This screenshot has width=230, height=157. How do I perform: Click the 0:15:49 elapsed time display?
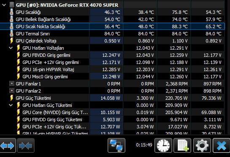tap(144, 145)
